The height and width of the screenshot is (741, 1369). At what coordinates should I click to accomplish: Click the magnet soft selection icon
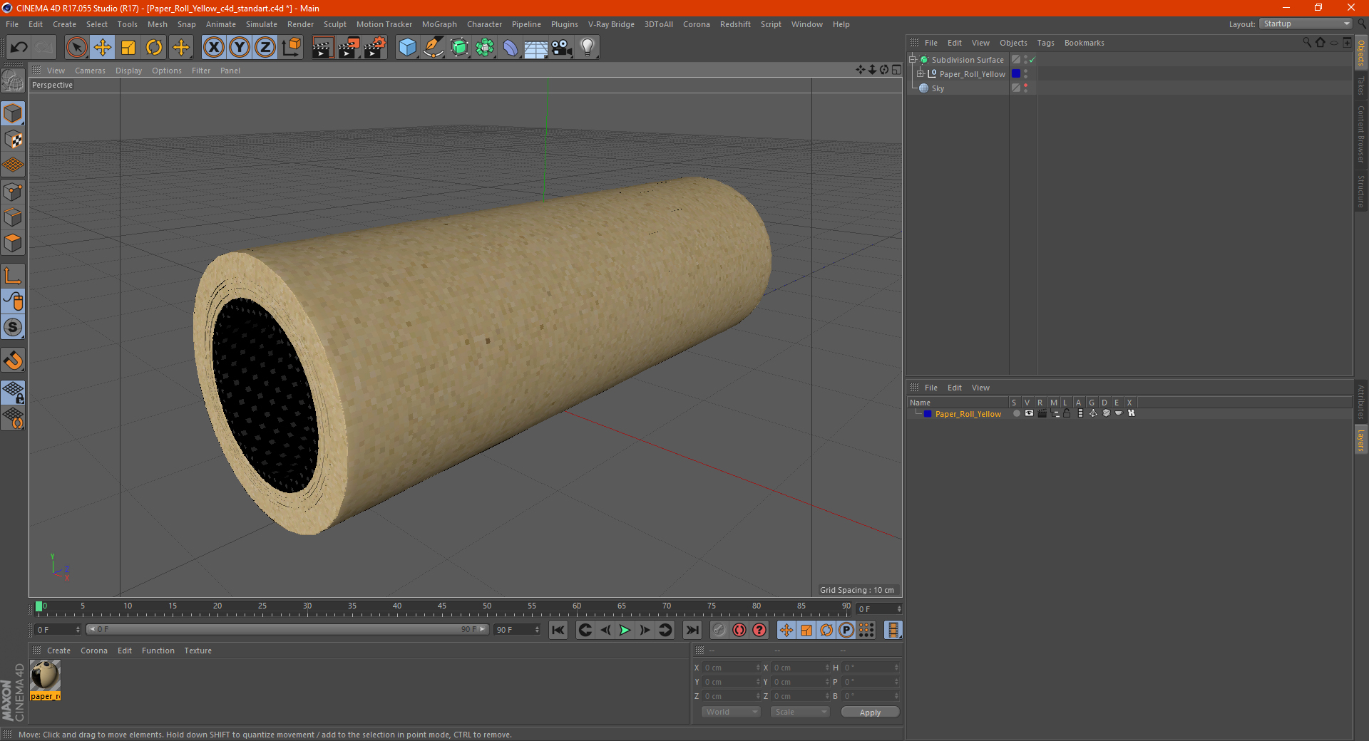tap(13, 360)
